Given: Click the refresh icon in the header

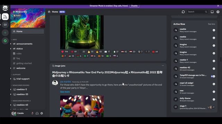Looking at the screenshot, I should click(183, 12).
